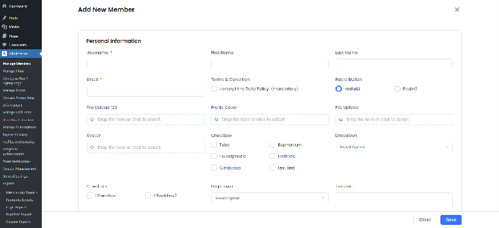
Task: Open the Dropdown under File Upload
Action: tap(394, 147)
